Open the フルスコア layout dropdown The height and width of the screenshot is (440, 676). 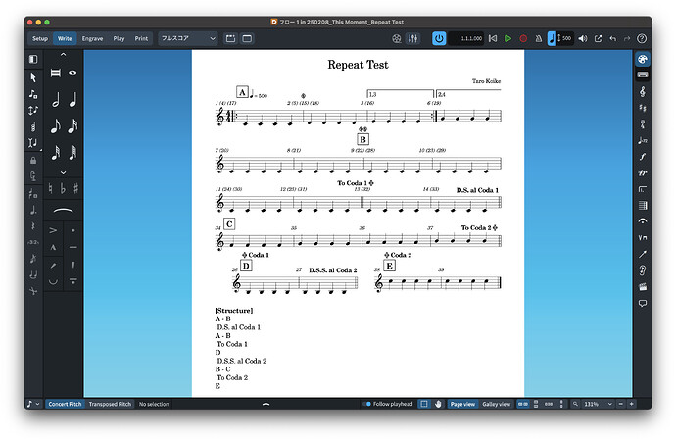(x=188, y=39)
